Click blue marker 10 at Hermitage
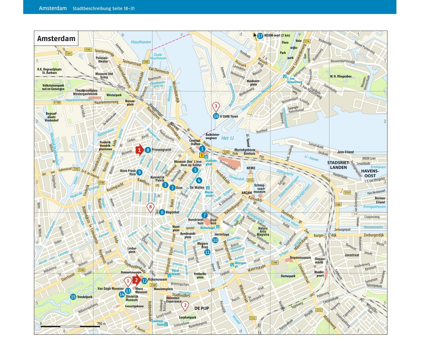This screenshot has height=360, width=422. pos(215,240)
